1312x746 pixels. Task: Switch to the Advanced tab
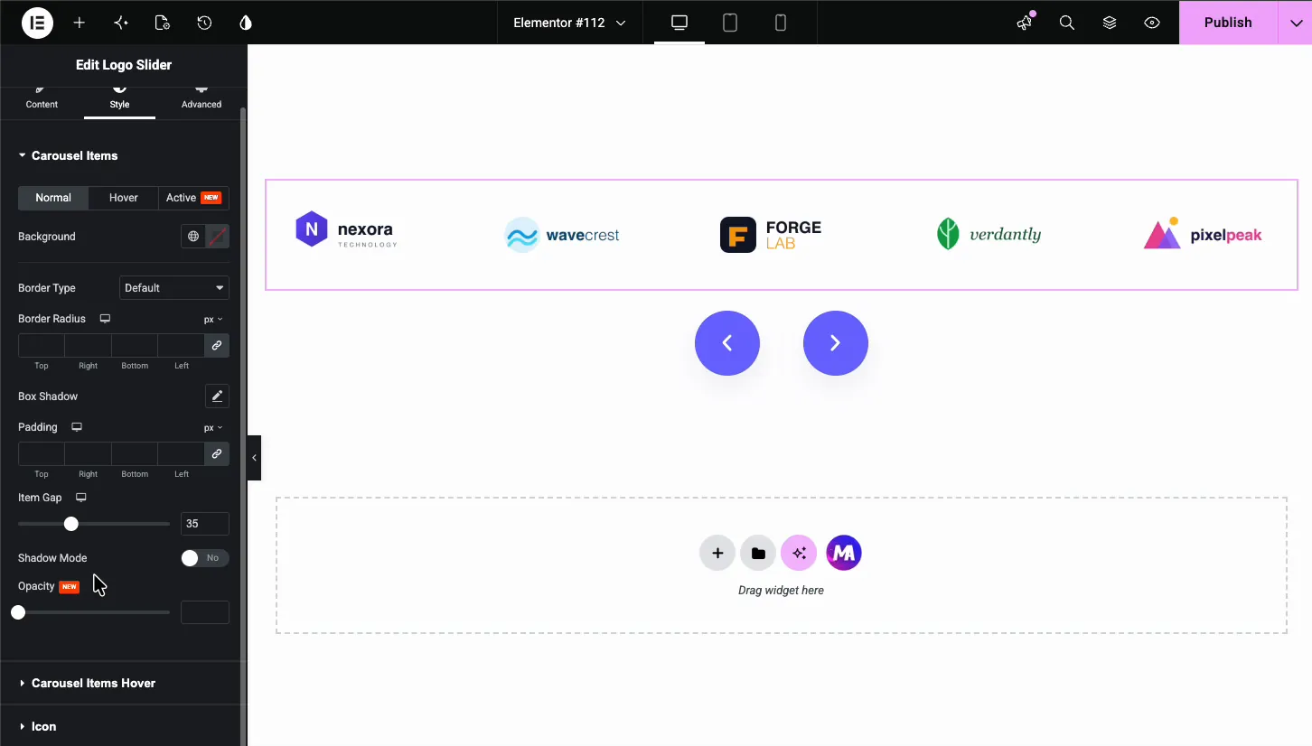pyautogui.click(x=201, y=98)
